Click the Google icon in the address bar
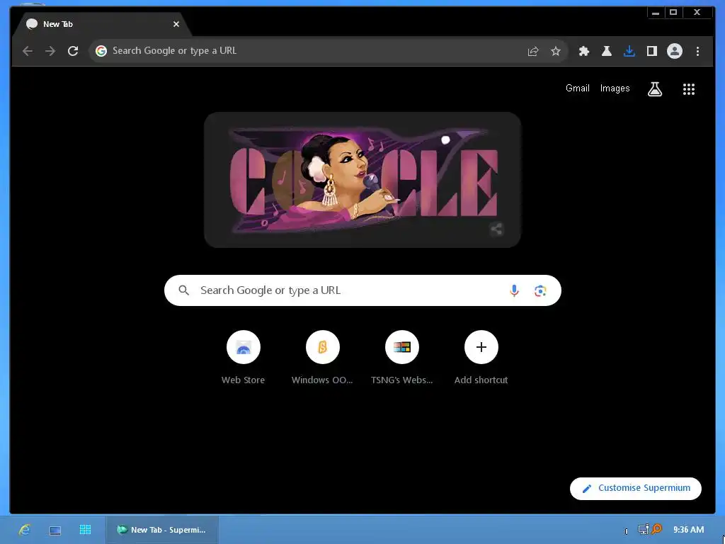Image resolution: width=725 pixels, height=544 pixels. pyautogui.click(x=101, y=51)
